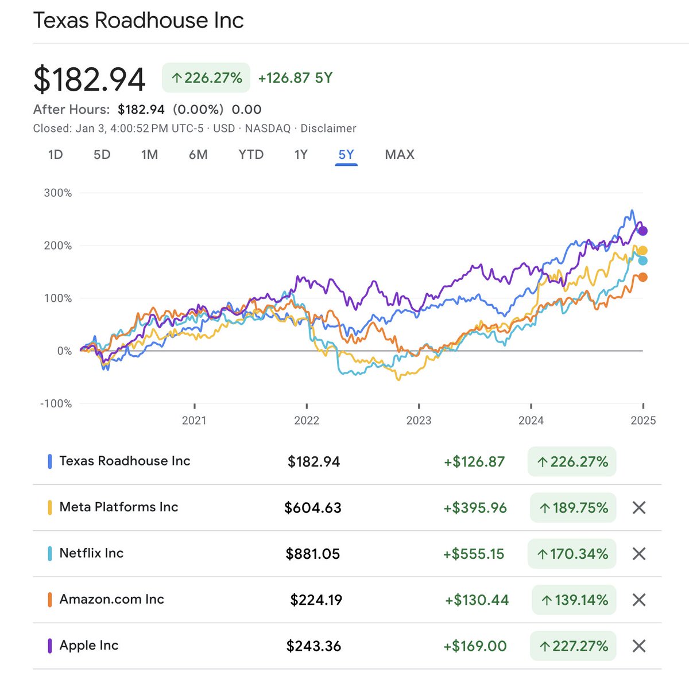Open the Netflix Inc row
The height and width of the screenshot is (684, 689).
pos(347,554)
